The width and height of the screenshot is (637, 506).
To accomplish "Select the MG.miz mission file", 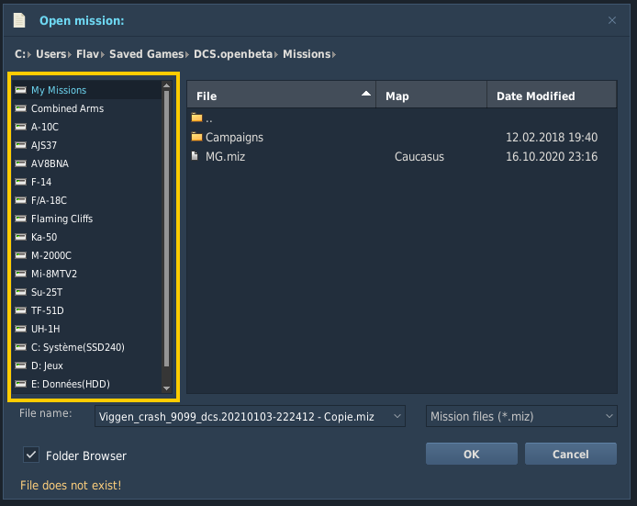I will pos(402,156).
